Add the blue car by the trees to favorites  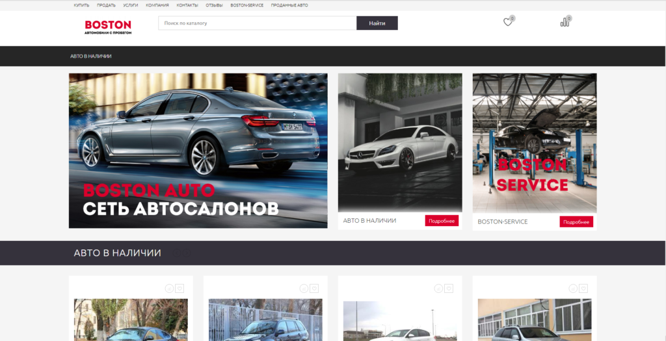click(180, 288)
